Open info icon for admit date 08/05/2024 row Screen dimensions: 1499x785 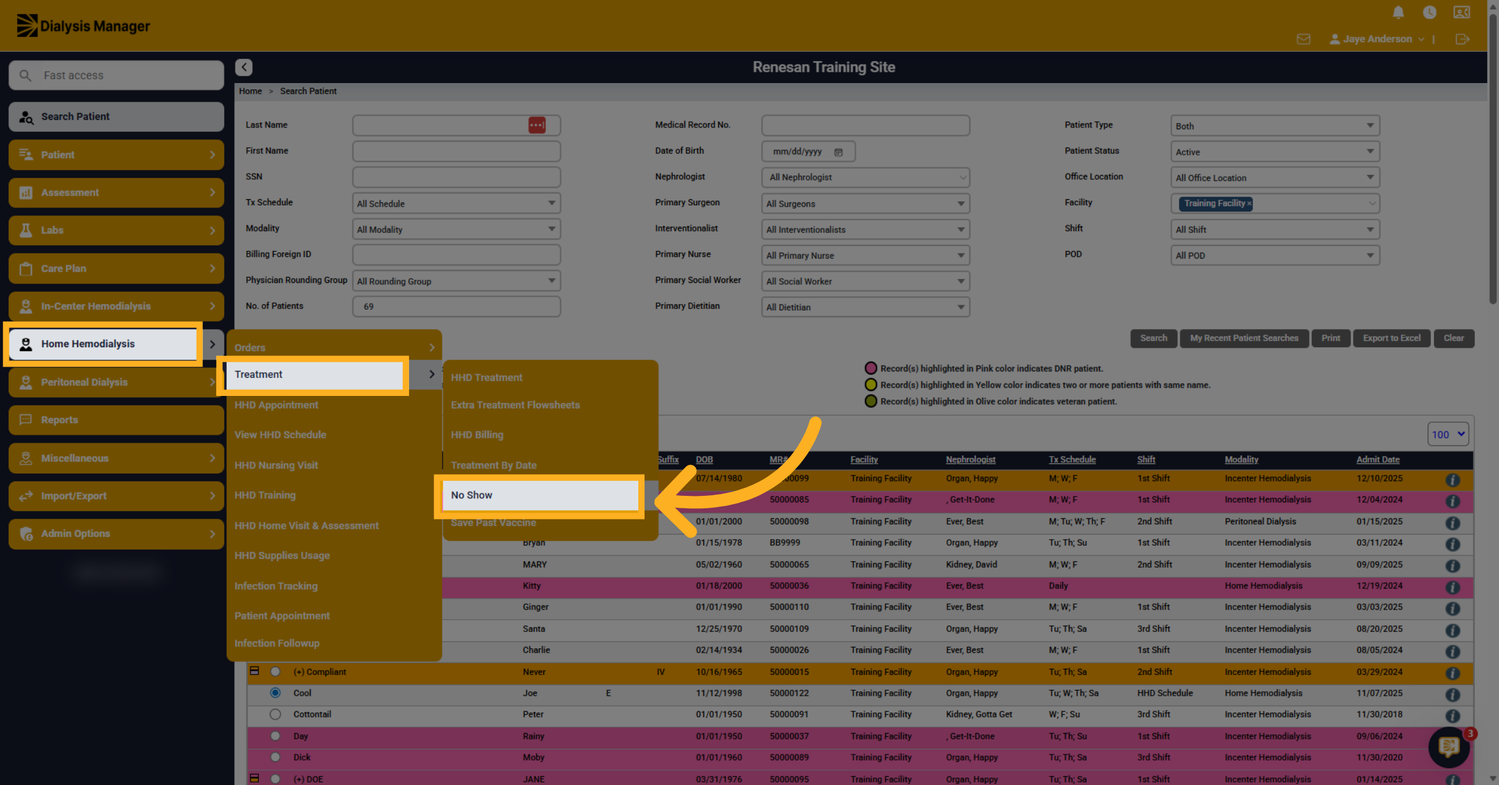click(x=1453, y=651)
